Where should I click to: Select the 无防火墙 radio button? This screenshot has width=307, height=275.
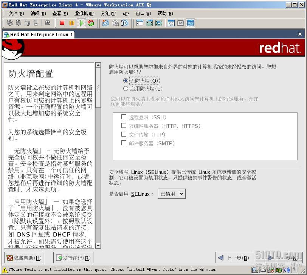[x=126, y=81]
